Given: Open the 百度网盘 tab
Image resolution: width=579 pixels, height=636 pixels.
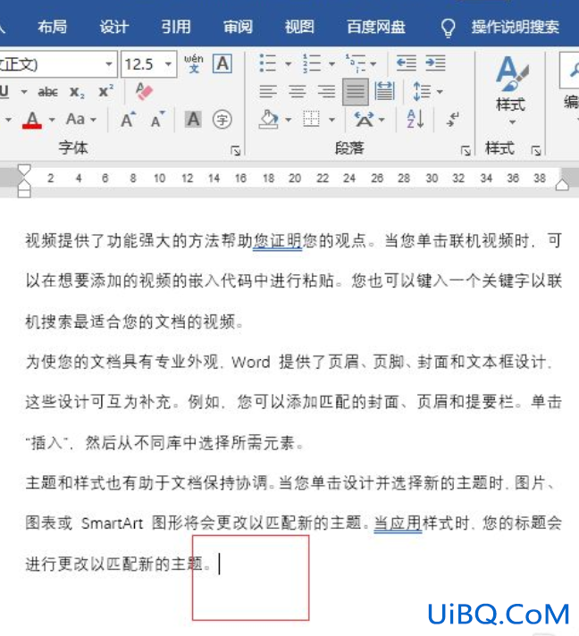Looking at the screenshot, I should (376, 27).
